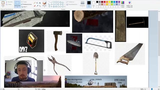160x90 pixels.
Task: Choose the Rectangle shape
Action: pos(56,2)
